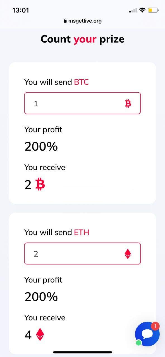
Task: Click the 200% profit value under ETH
Action: pyautogui.click(x=41, y=297)
